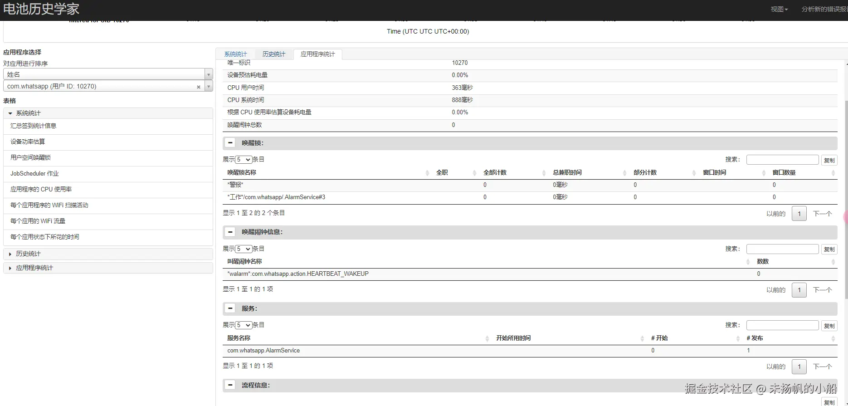Click the *警报* wakelock row

click(530, 185)
